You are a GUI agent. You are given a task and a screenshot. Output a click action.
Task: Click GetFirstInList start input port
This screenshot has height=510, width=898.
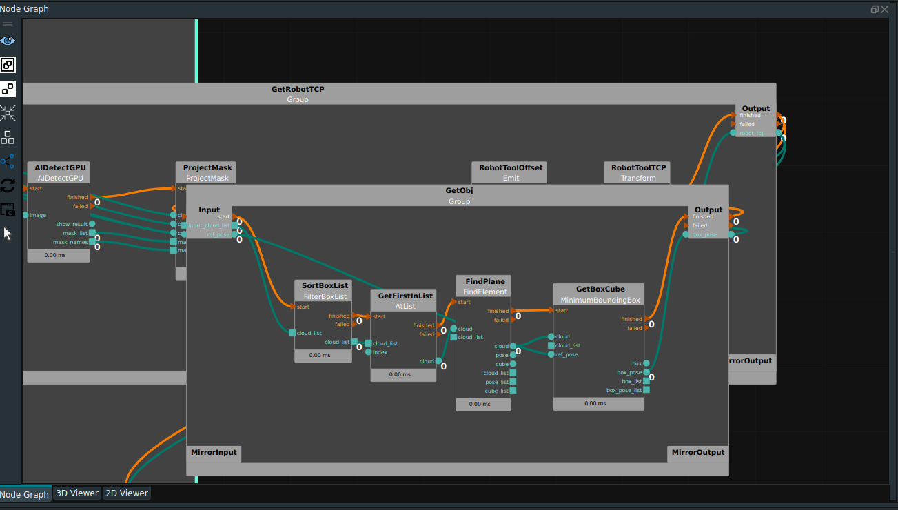click(368, 317)
